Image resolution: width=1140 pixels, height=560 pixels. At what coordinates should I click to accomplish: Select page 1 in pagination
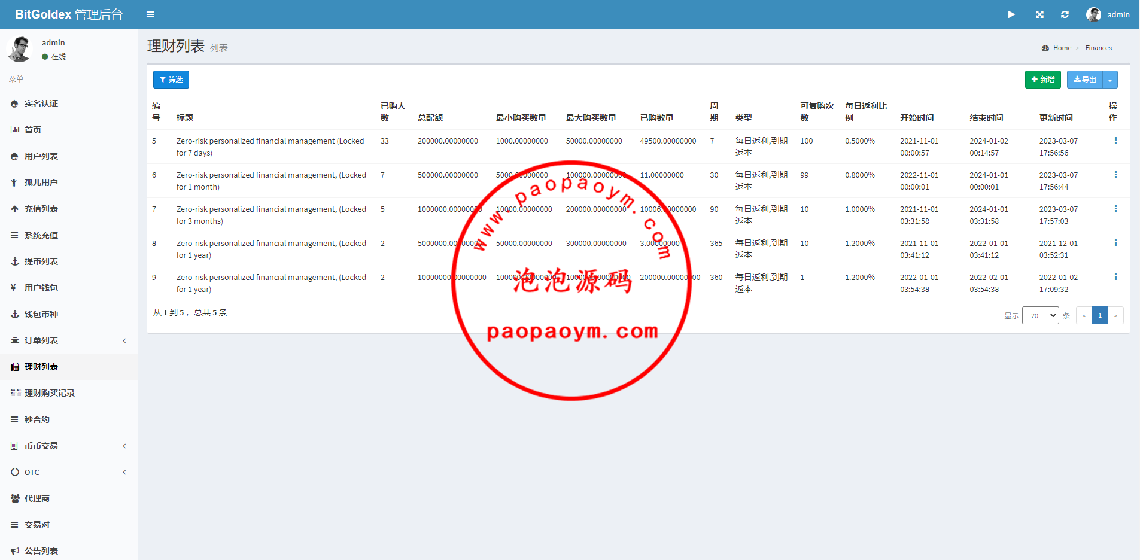(x=1099, y=315)
